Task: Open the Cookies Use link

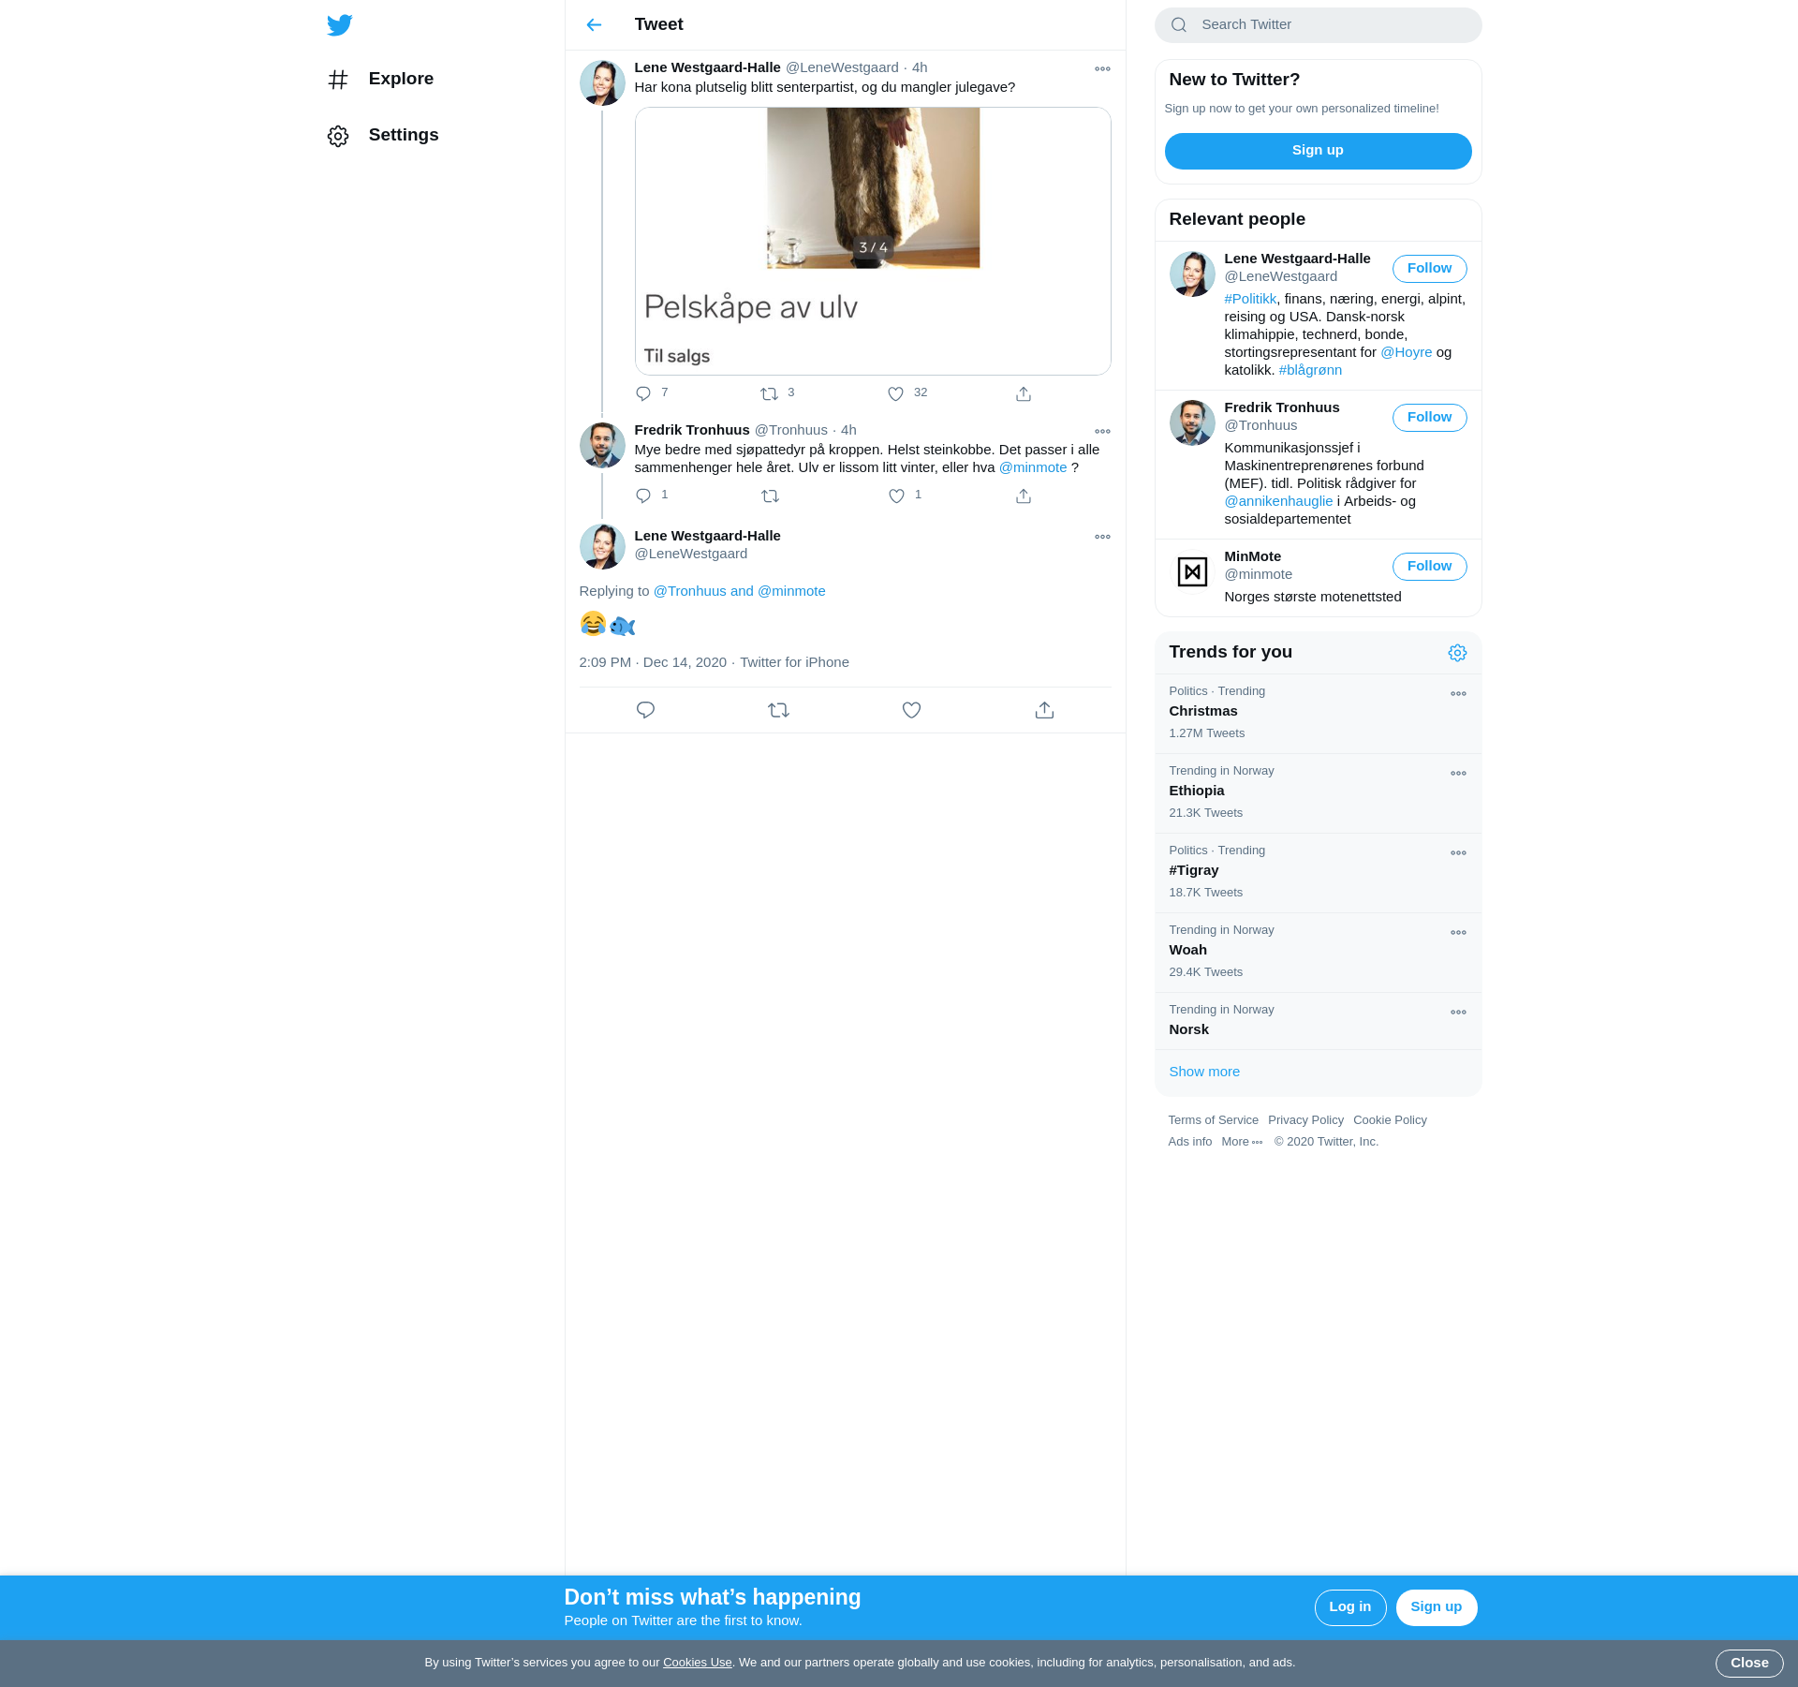Action: pos(697,1663)
